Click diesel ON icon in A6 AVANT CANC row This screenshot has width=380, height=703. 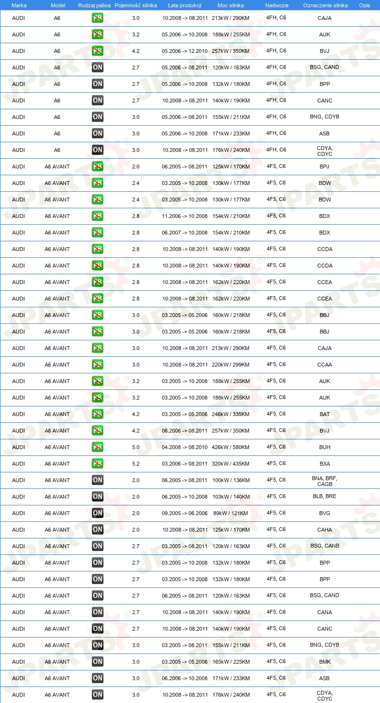[x=98, y=629]
